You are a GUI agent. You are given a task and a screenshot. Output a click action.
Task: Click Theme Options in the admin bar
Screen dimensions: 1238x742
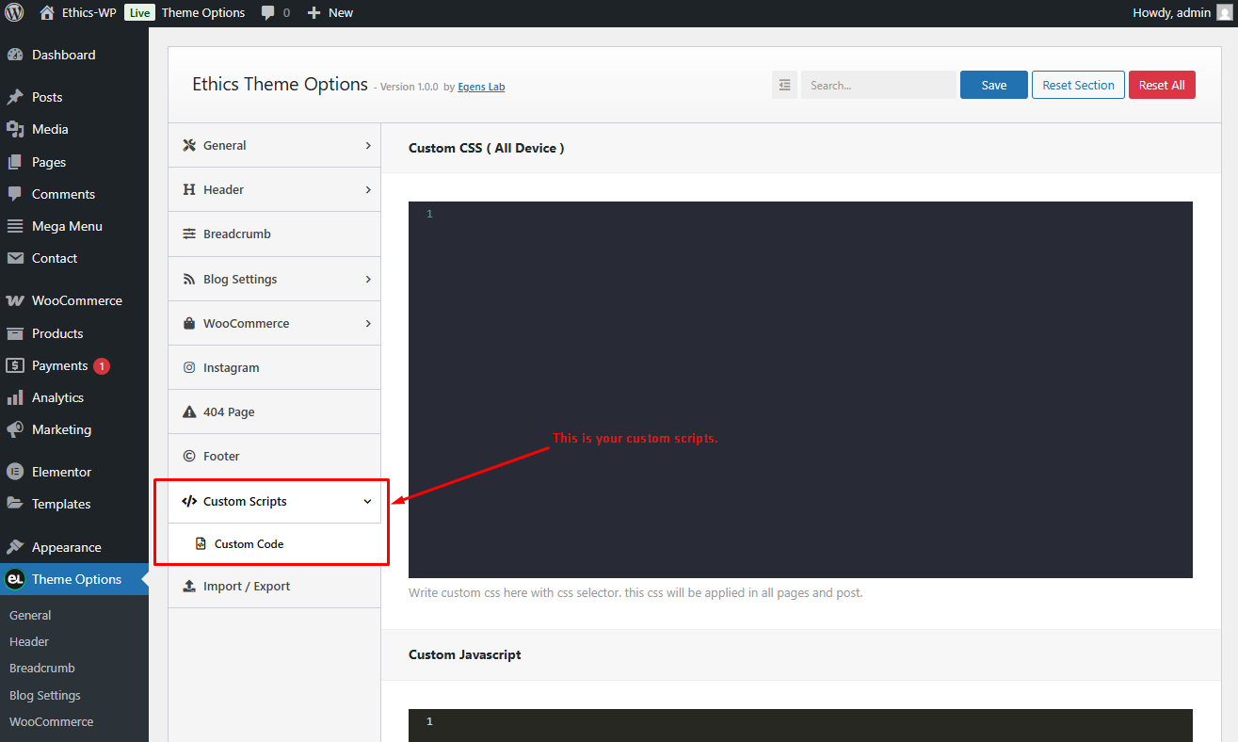203,12
